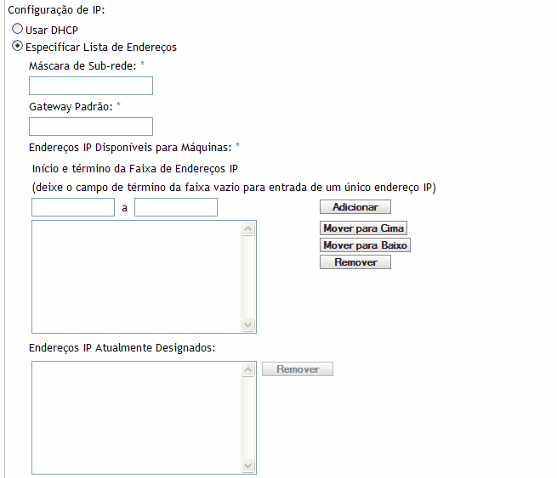Select Especificar Lista de Endereços option

coord(17,46)
